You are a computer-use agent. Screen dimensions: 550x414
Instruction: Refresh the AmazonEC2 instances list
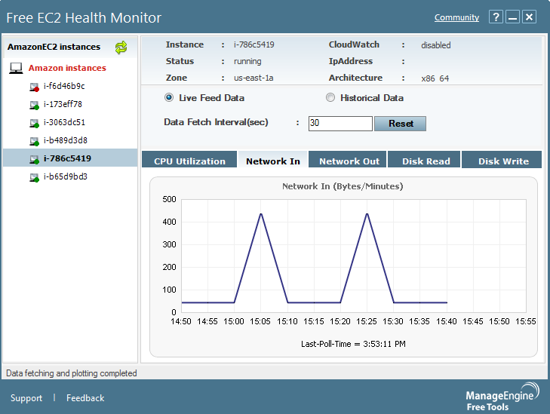(121, 48)
